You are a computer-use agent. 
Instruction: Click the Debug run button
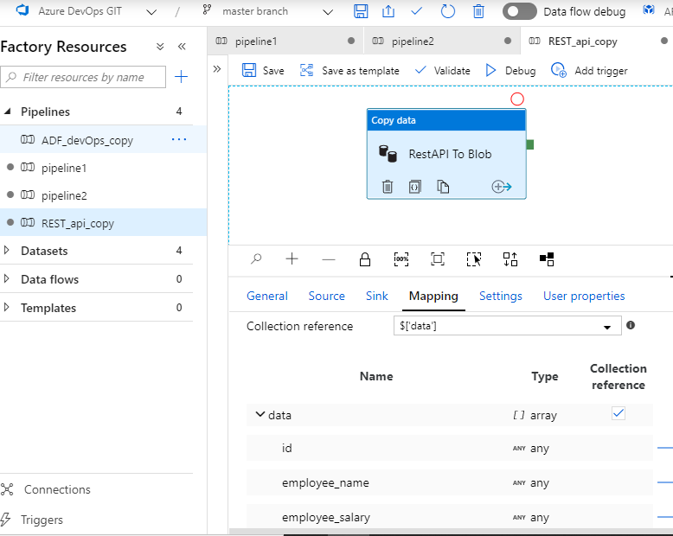click(x=510, y=70)
